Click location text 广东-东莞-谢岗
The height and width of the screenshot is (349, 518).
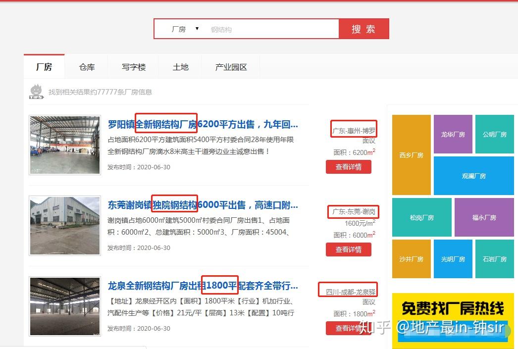(x=354, y=212)
